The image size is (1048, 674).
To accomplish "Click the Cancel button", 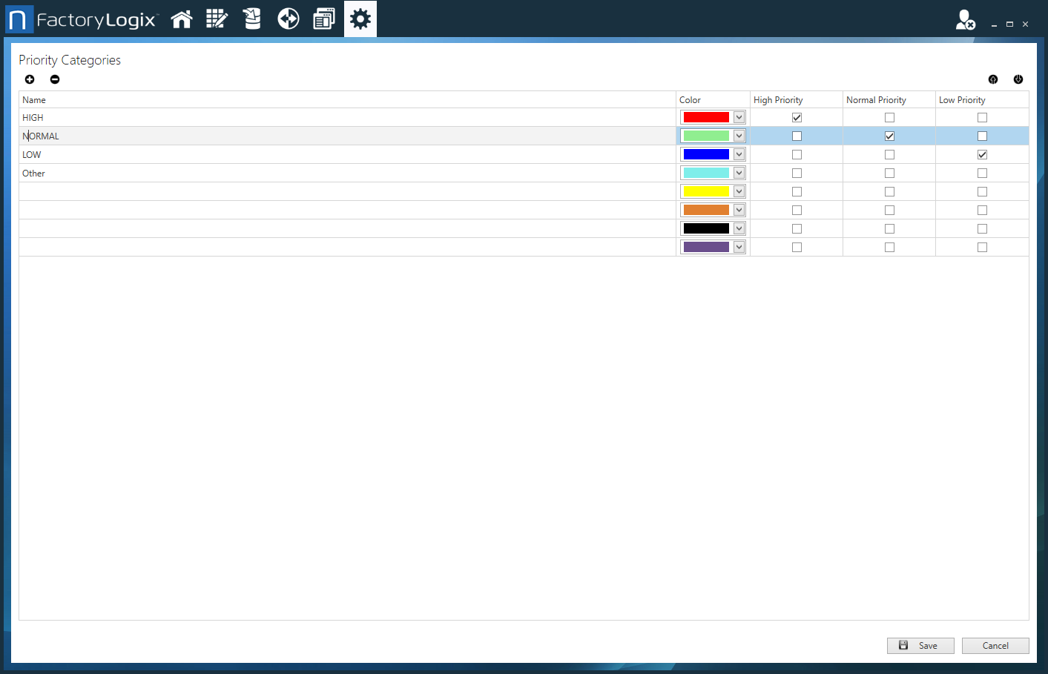I will coord(995,646).
